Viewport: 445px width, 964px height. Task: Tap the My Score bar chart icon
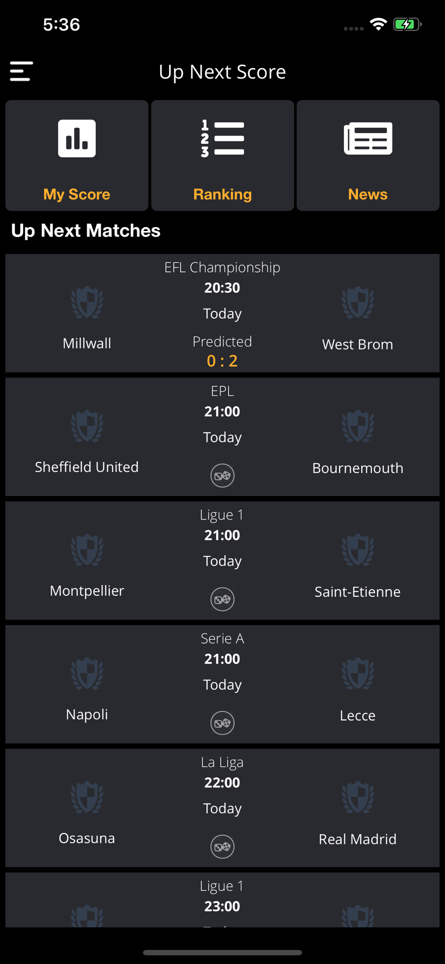tap(77, 138)
